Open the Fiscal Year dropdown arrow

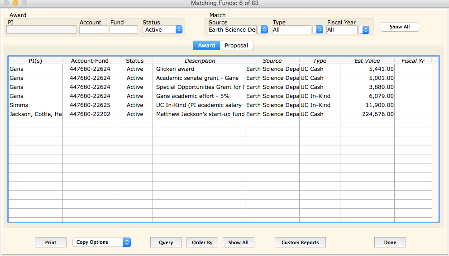coord(364,30)
